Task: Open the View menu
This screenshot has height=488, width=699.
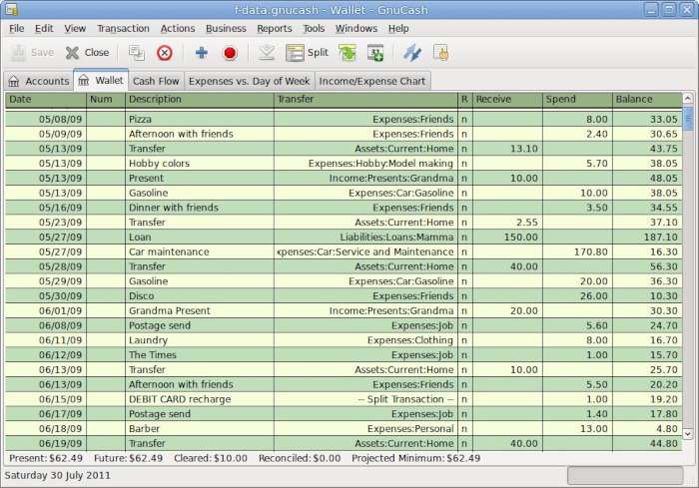Action: pos(75,29)
